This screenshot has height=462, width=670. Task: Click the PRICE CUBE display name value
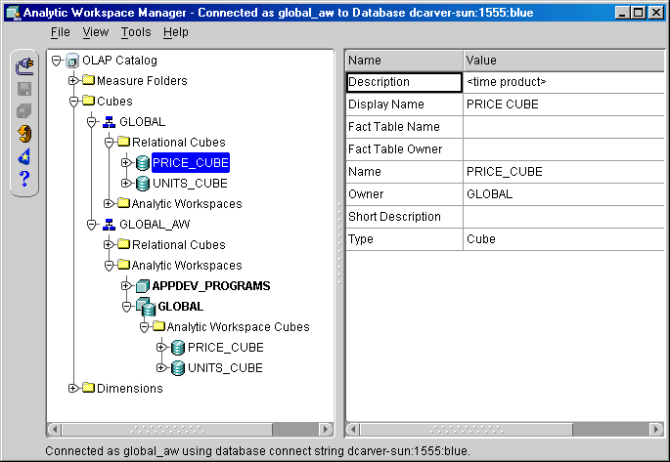tap(564, 105)
